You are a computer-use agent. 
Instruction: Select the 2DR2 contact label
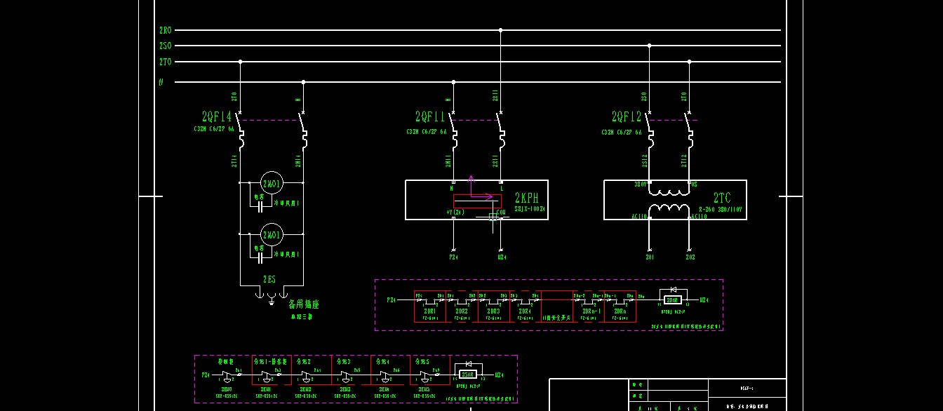[462, 311]
